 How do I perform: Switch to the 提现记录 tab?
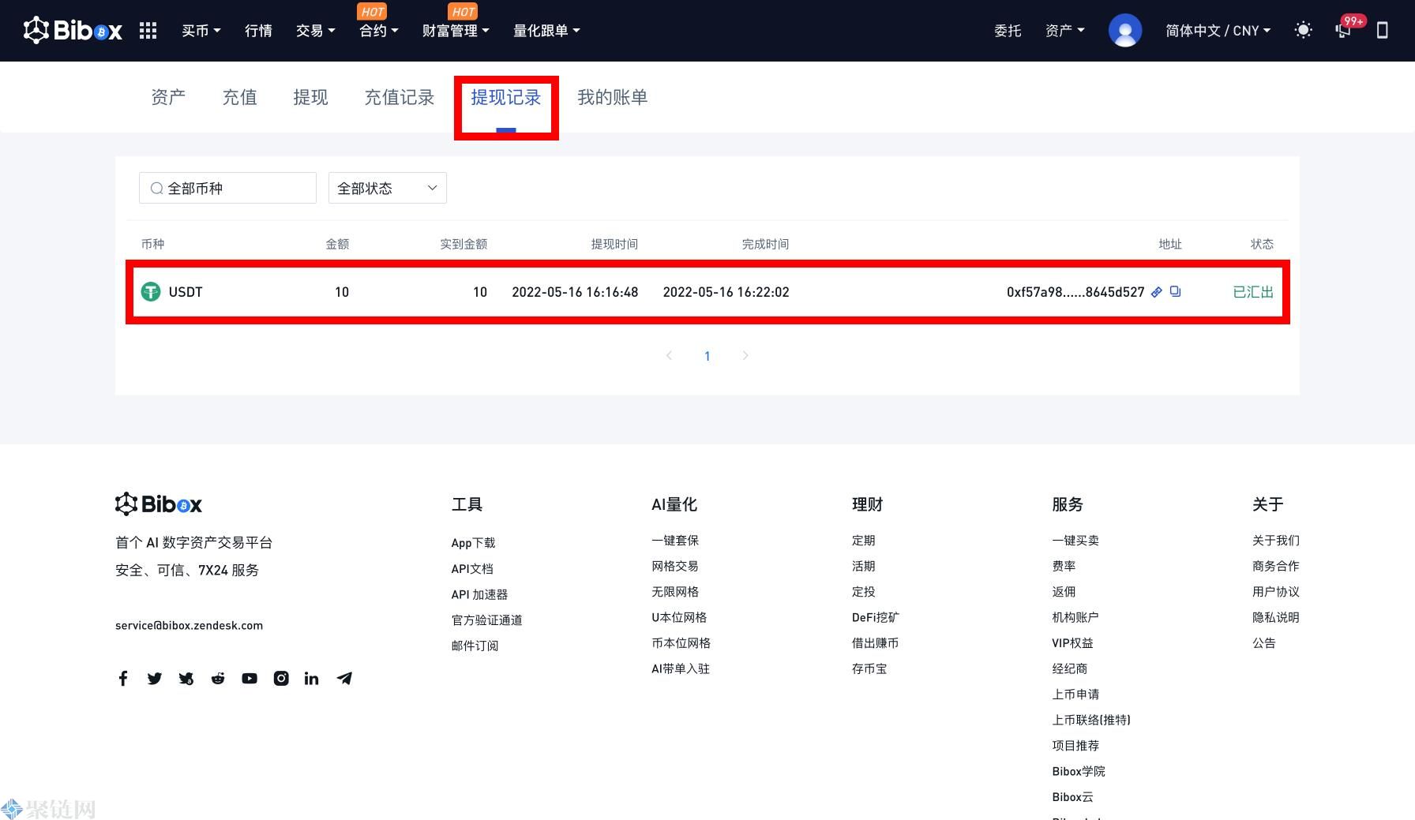pos(506,97)
